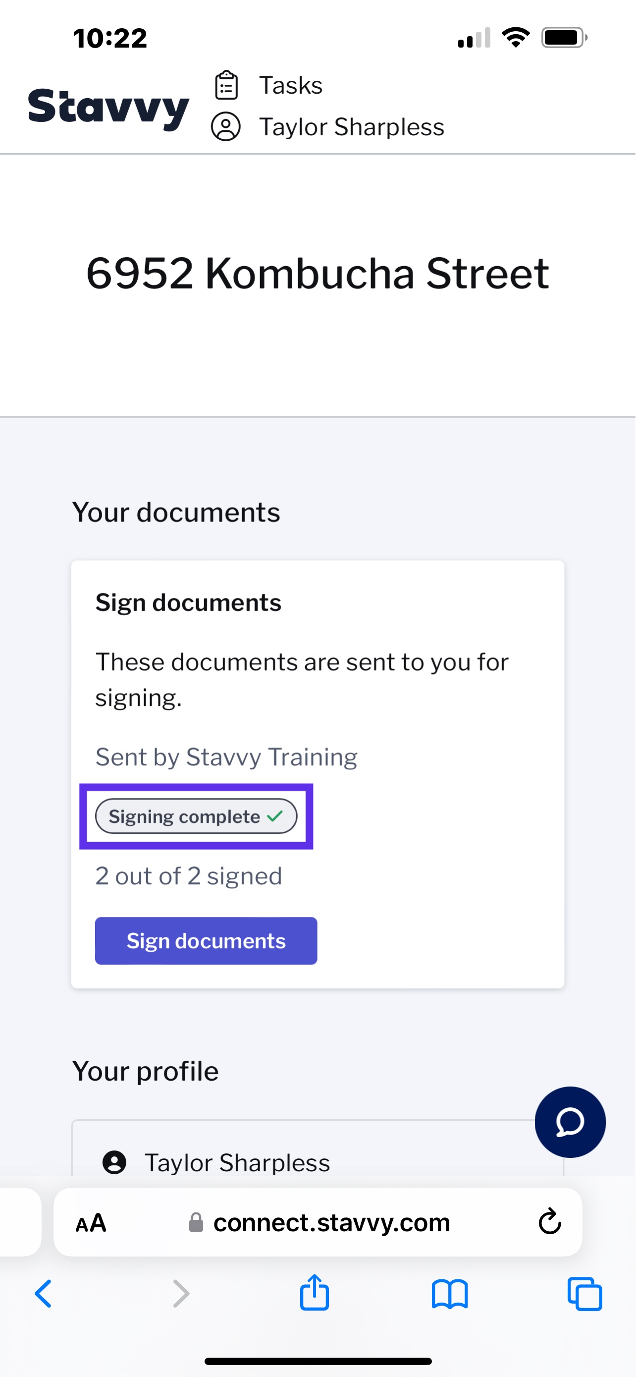
Task: Tap the forward navigation arrow
Action: tap(181, 1294)
